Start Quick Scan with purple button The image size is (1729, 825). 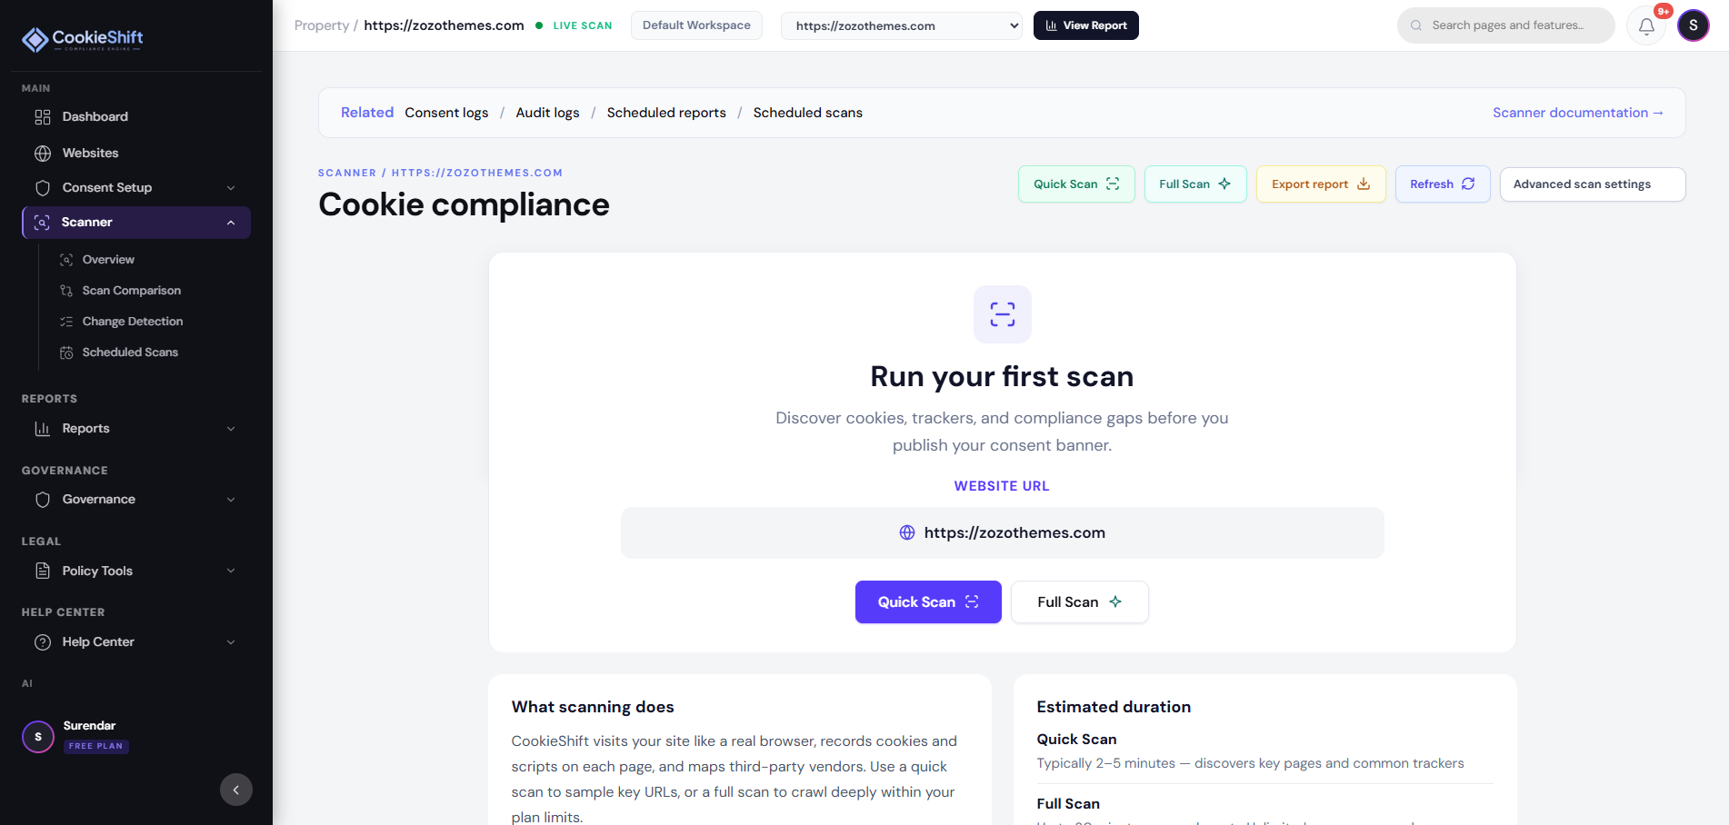click(928, 602)
